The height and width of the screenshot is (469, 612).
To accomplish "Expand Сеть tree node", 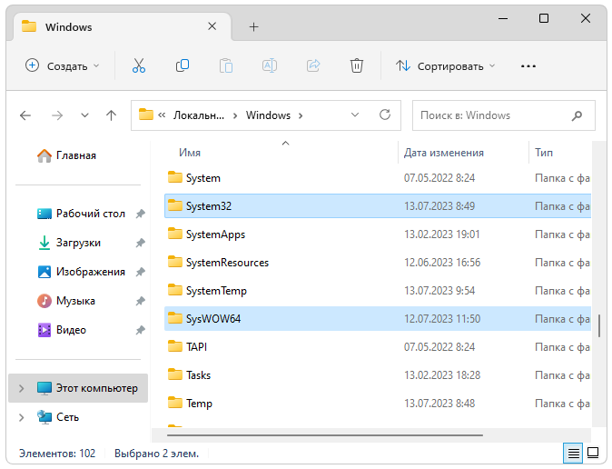I will (x=22, y=417).
